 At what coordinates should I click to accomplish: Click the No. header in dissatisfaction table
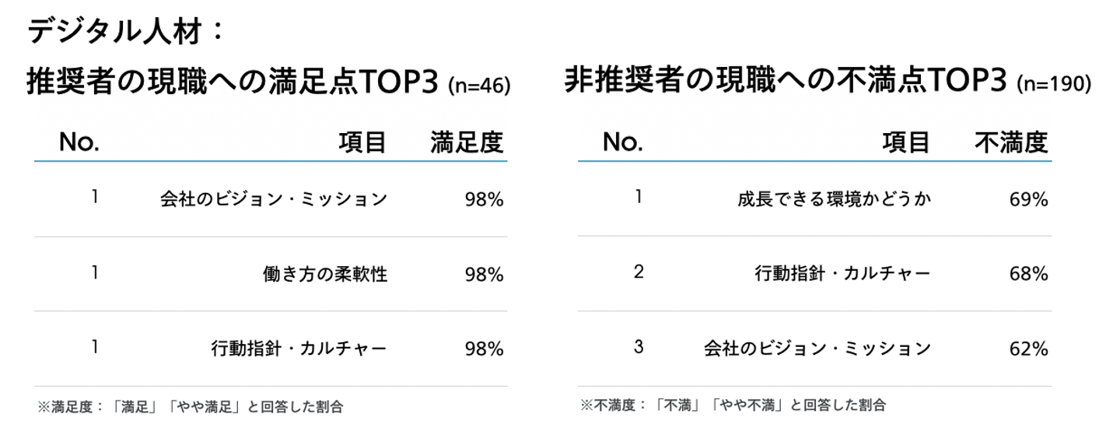pos(622,142)
